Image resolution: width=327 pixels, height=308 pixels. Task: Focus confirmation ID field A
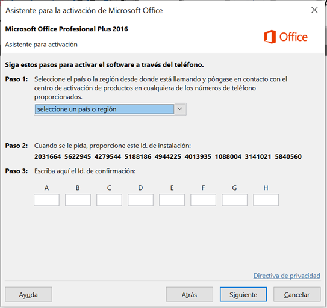pos(46,200)
